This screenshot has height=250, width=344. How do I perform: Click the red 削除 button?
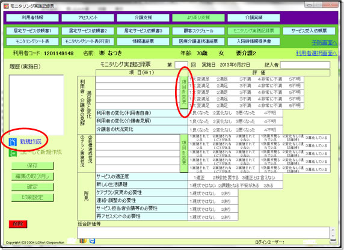tap(18, 224)
